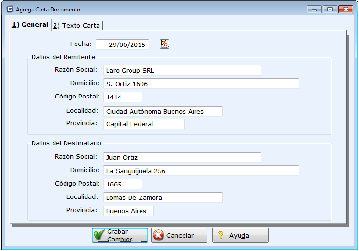Focus the sender Razón Social field
This screenshot has height=251, width=359.
coord(182,70)
